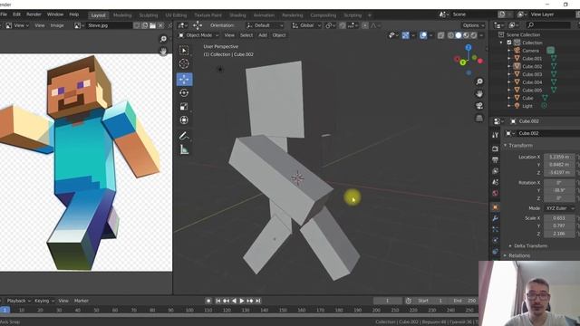Screen dimensions: 580x326
Task: Switch orthographic/perspective grid icon in viewport
Action: click(x=479, y=118)
